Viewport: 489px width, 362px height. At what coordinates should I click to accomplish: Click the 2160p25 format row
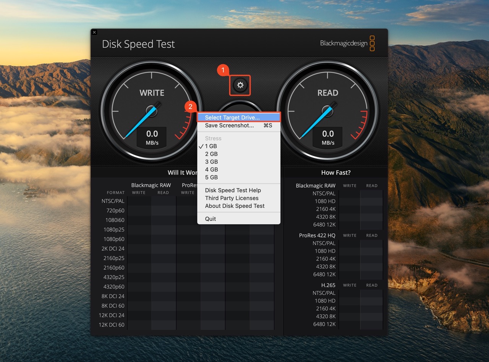114,258
